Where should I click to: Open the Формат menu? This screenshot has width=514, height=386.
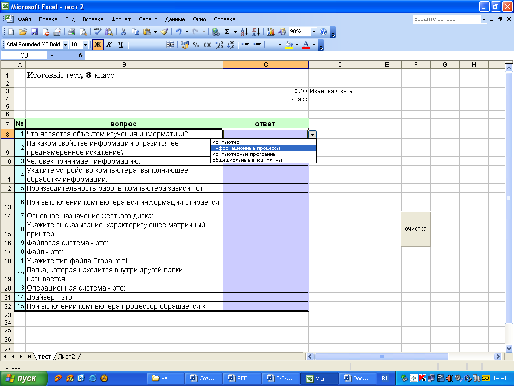pyautogui.click(x=121, y=19)
